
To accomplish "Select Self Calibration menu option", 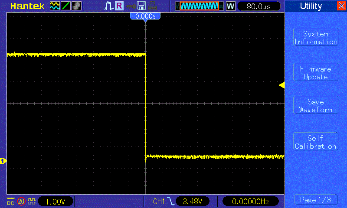I will coord(315,142).
